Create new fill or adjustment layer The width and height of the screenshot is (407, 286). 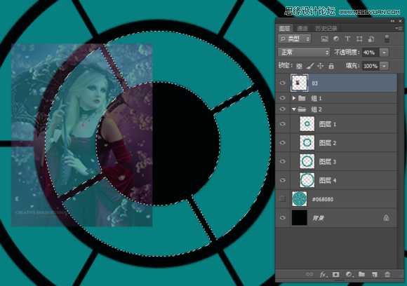349,274
